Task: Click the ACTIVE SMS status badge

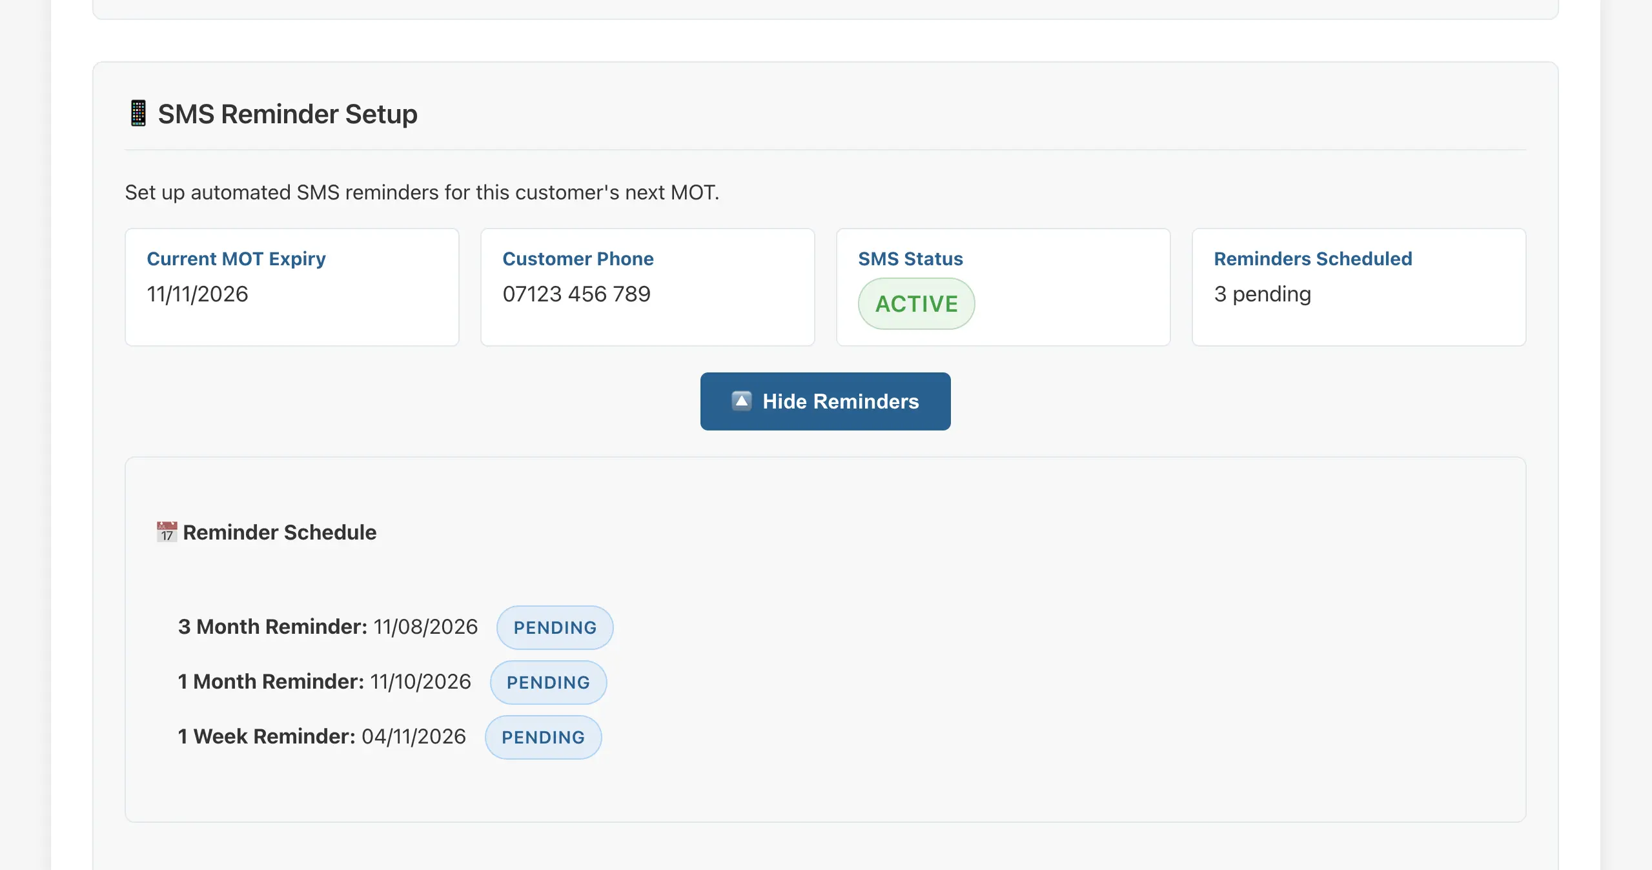Action: pos(916,304)
